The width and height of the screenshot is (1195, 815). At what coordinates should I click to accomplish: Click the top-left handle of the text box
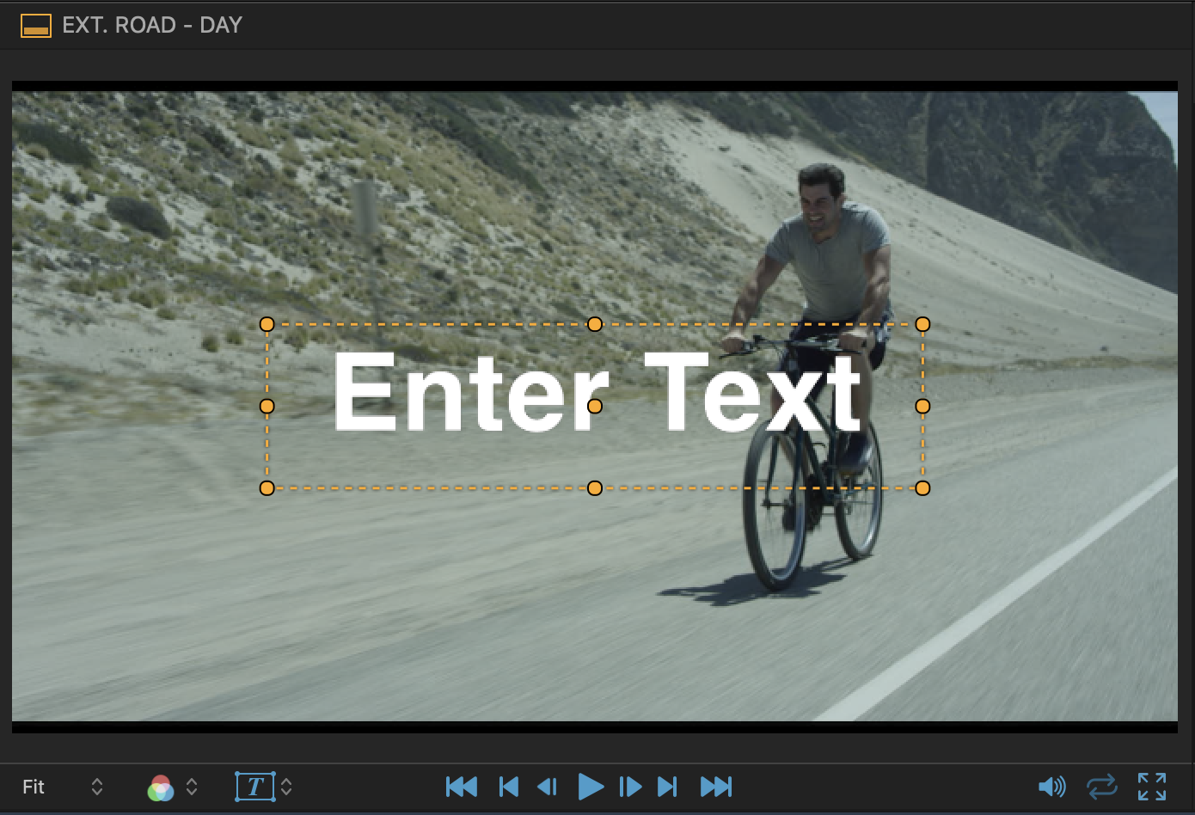[267, 324]
